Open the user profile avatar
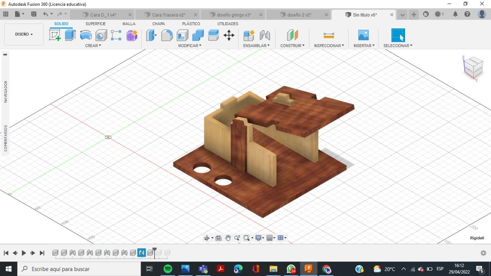 pos(482,14)
